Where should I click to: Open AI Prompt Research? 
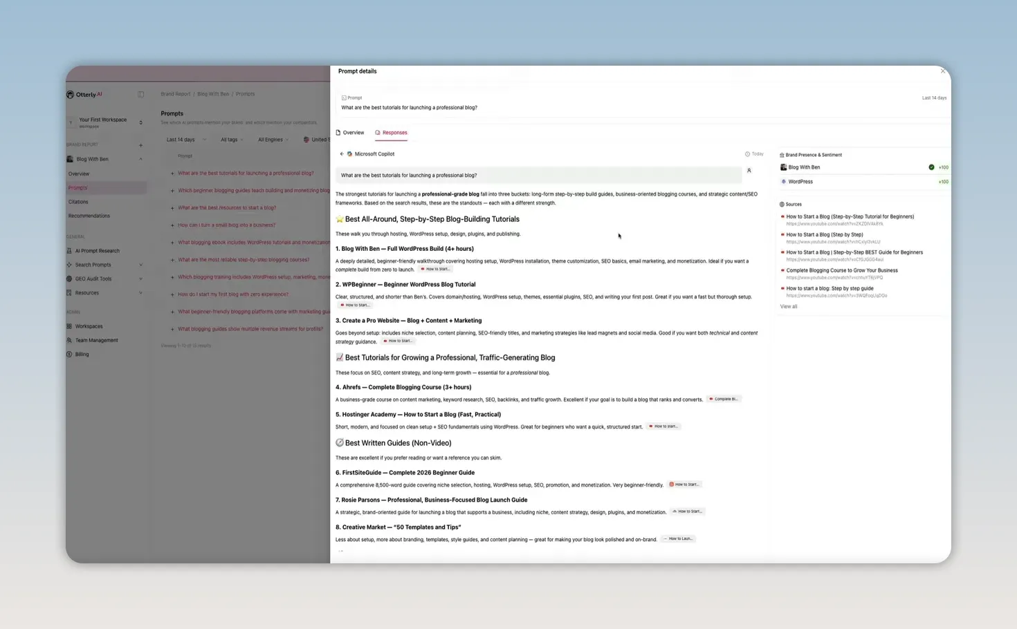98,251
